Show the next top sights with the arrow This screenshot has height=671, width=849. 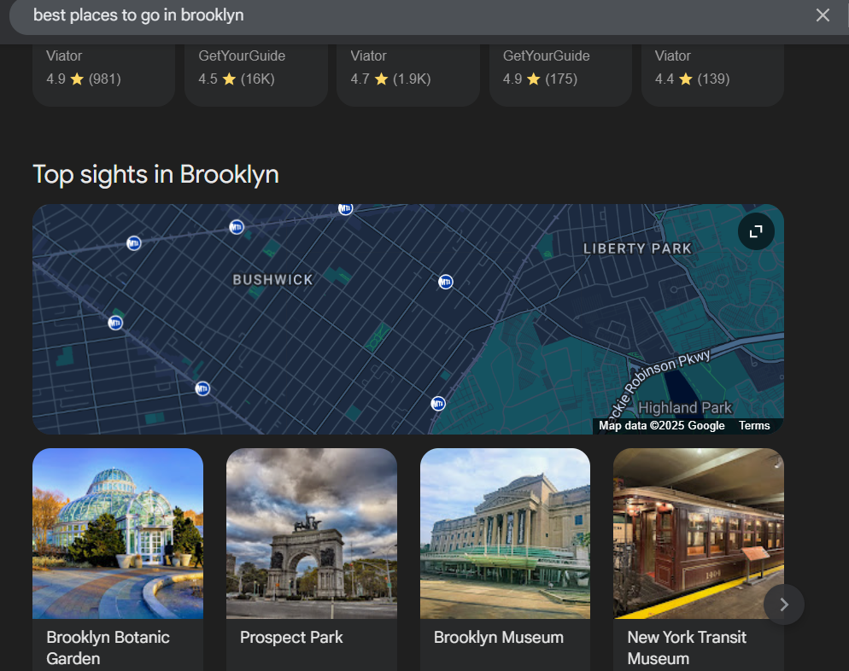(x=783, y=604)
